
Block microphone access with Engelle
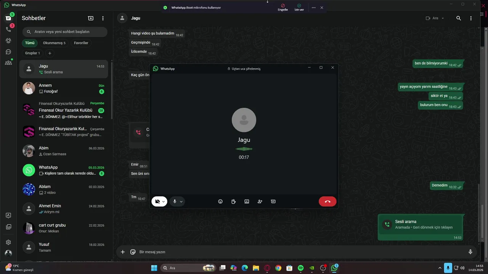point(283,8)
